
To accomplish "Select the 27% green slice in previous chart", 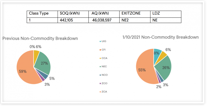I will 44,63.
